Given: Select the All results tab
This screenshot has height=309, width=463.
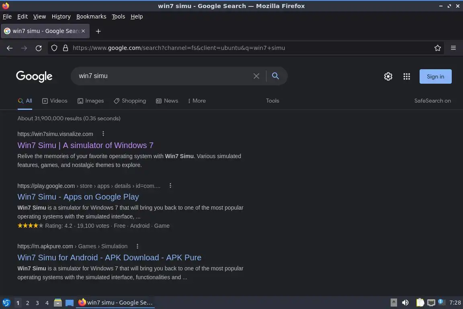Looking at the screenshot, I should pos(25,101).
